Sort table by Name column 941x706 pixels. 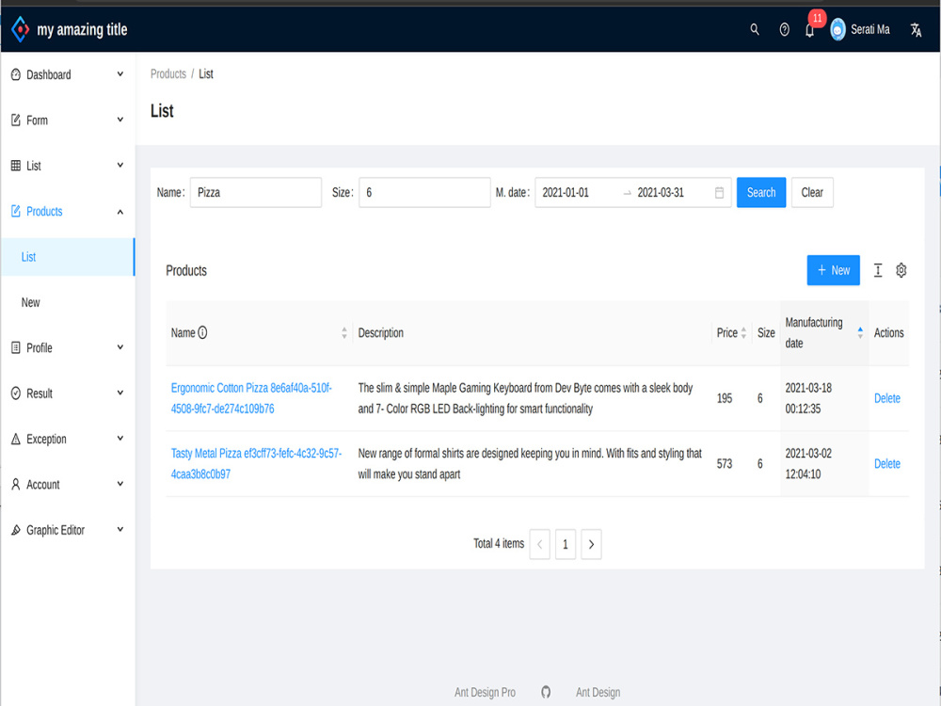(343, 332)
